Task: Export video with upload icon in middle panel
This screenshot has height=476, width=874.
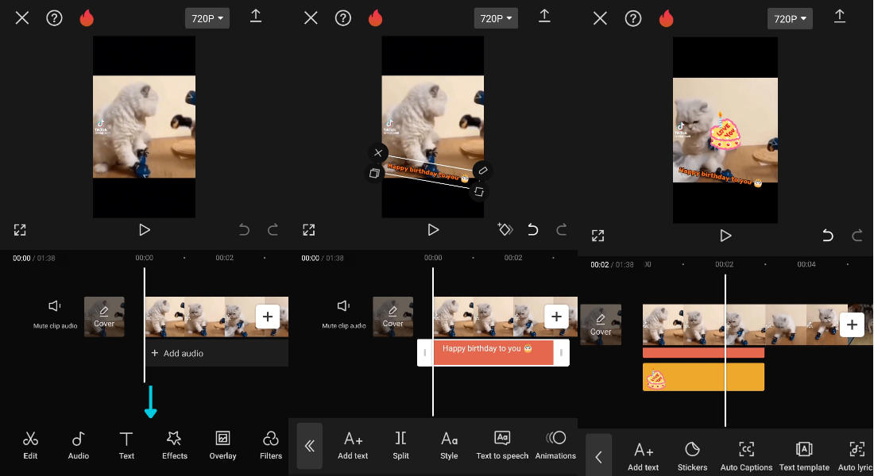Action: point(544,16)
